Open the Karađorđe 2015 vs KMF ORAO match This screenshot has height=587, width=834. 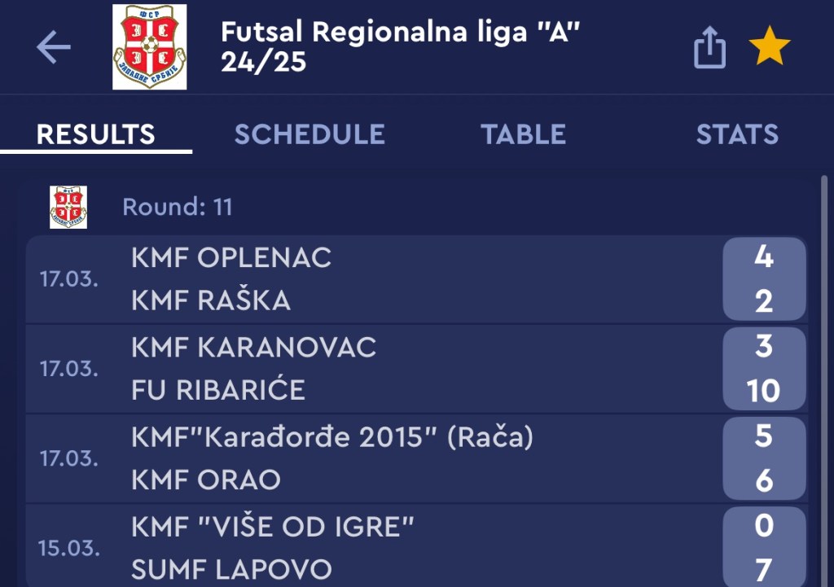click(367, 458)
